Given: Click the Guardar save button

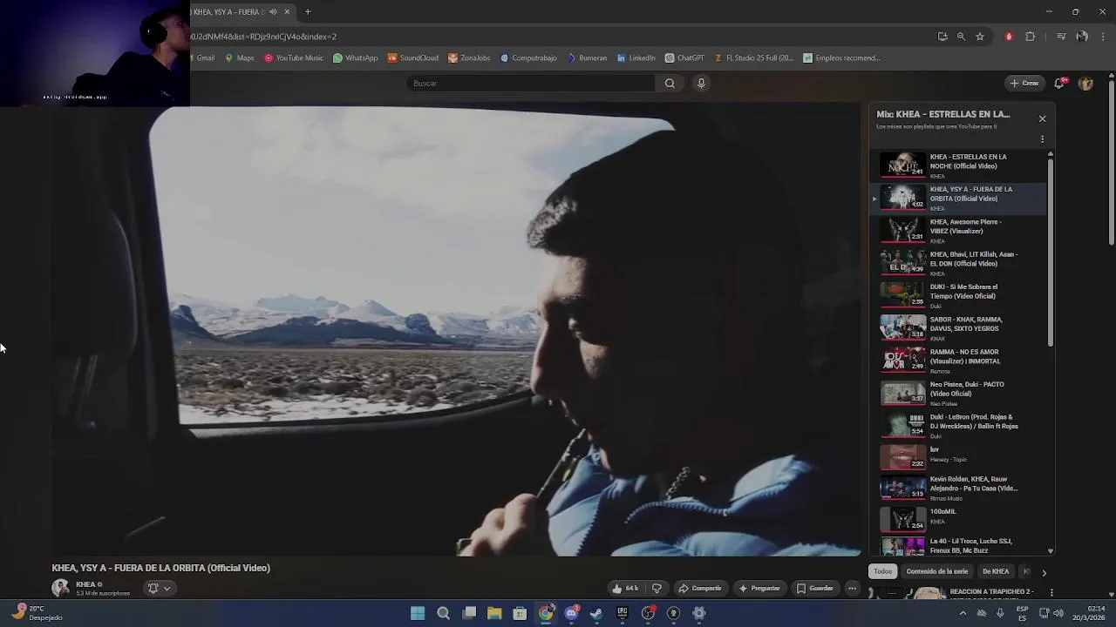Looking at the screenshot, I should (815, 589).
